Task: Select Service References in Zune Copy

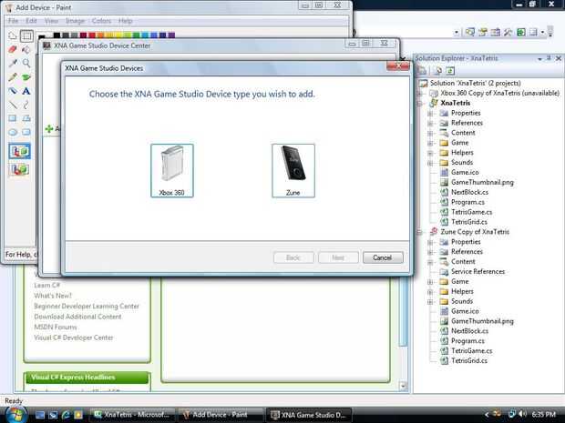Action: point(478,272)
